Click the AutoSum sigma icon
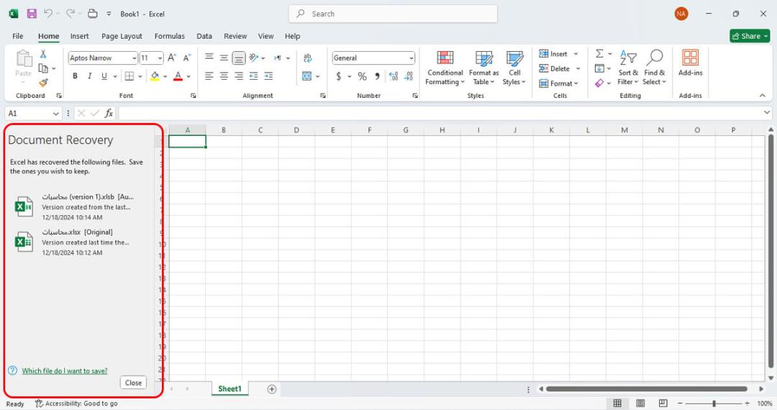 pyautogui.click(x=599, y=53)
